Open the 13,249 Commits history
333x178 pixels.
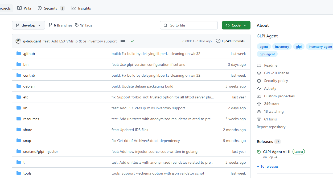[231, 41]
